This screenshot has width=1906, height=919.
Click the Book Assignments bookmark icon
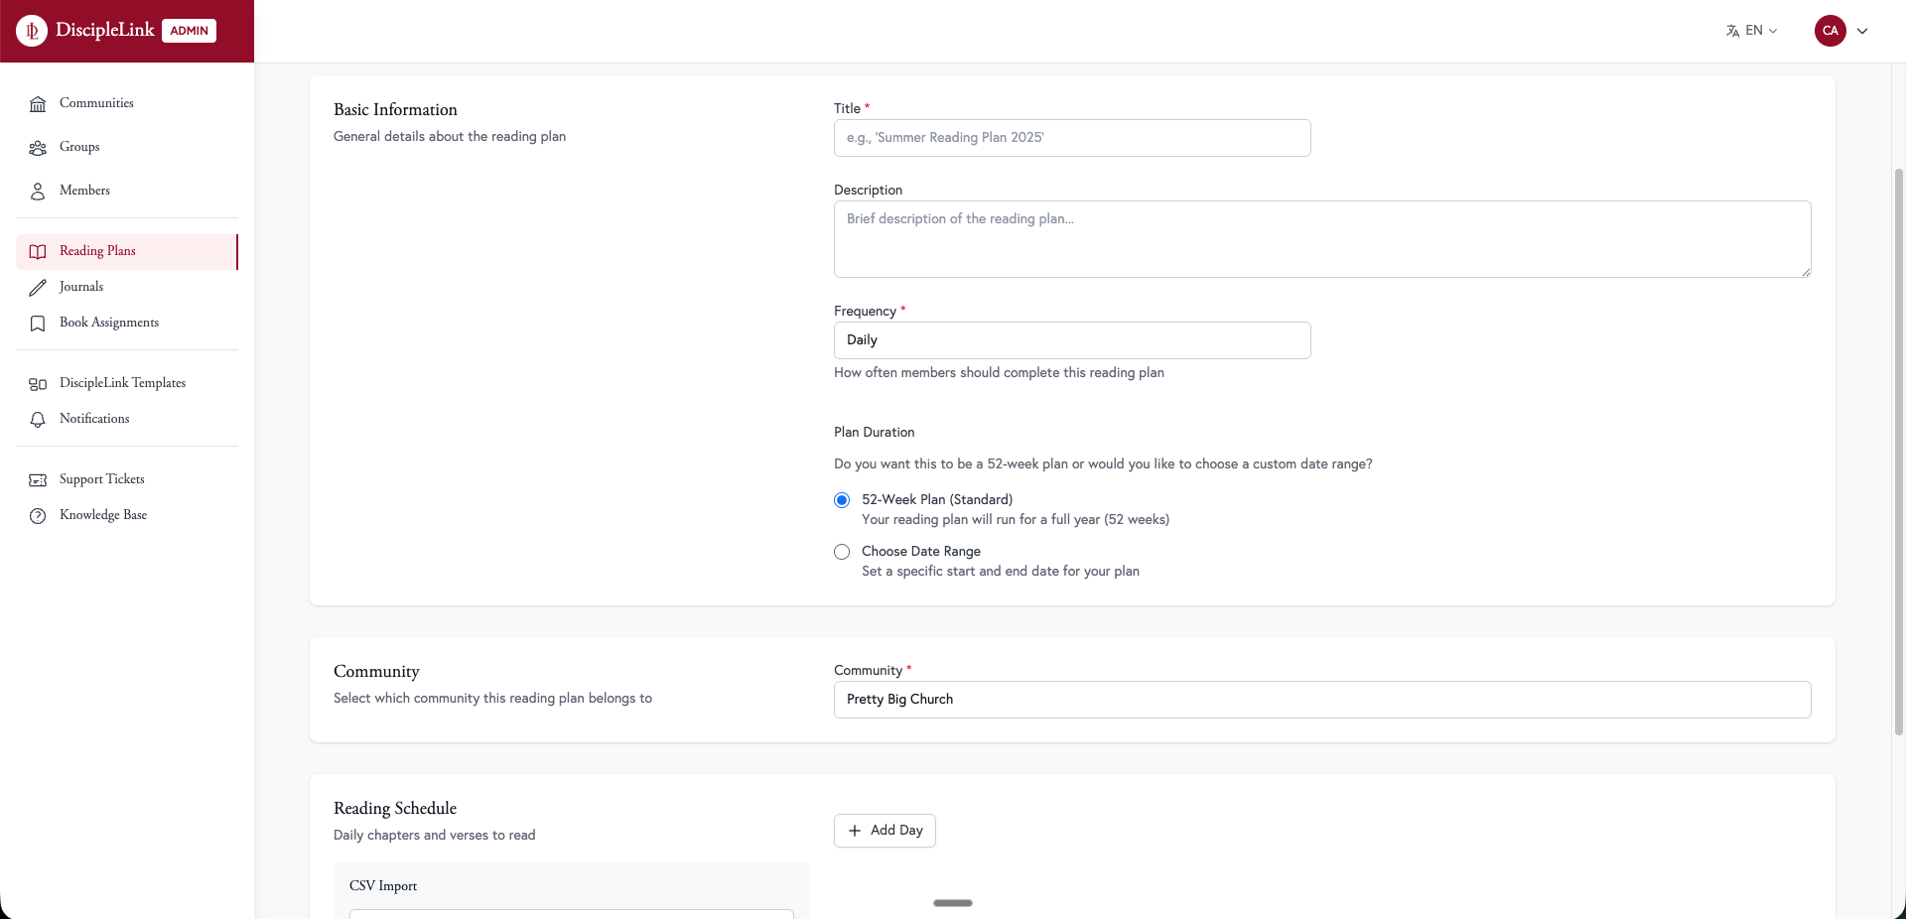(38, 324)
